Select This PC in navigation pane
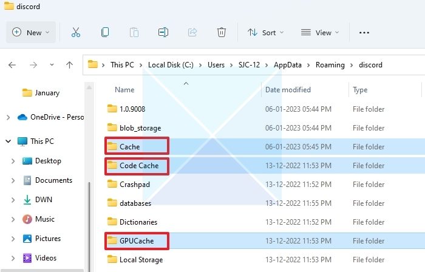 [35, 141]
